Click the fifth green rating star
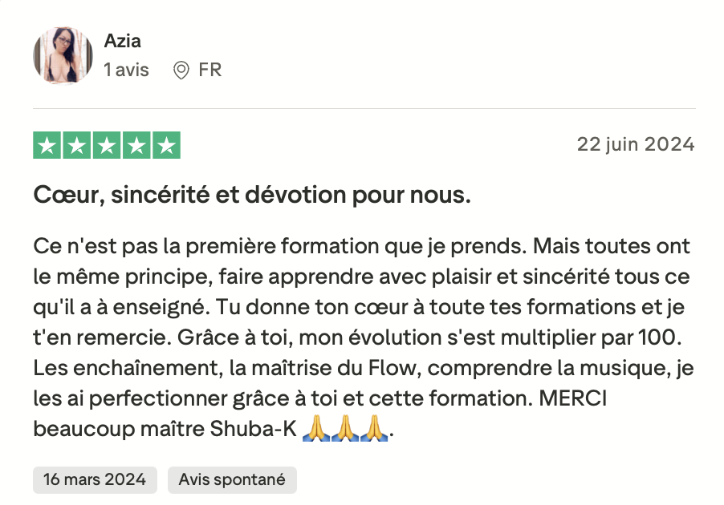The width and height of the screenshot is (724, 505). 165,144
